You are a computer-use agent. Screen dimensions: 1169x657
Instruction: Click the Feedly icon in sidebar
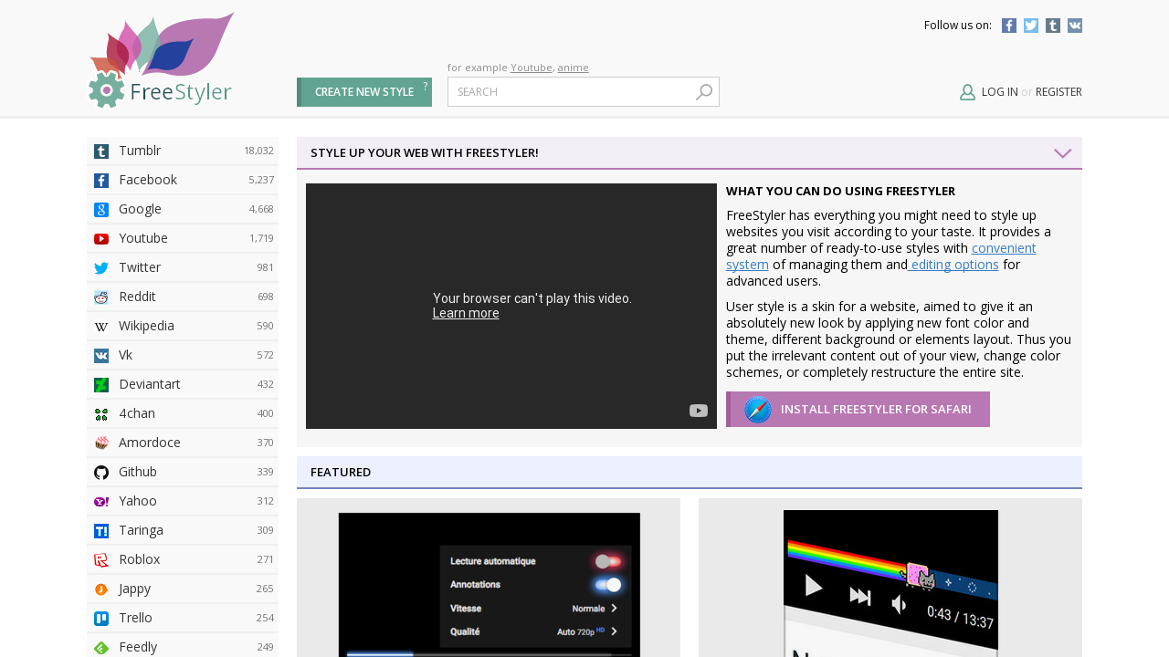[x=101, y=648]
